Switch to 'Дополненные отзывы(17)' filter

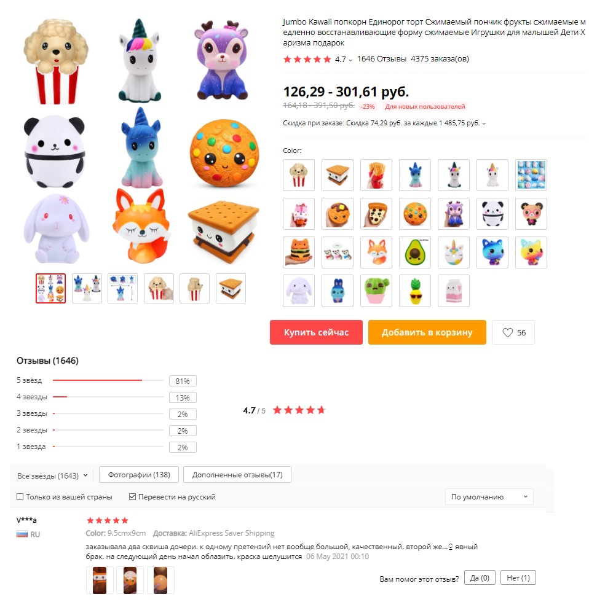pos(237,474)
